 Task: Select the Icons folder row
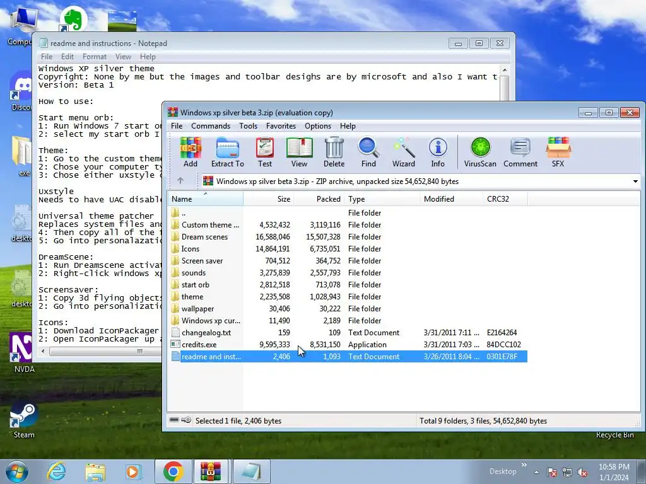click(348, 248)
